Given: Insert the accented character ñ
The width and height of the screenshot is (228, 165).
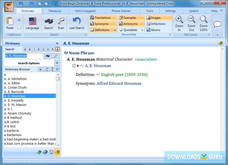Looking at the screenshot, I should (52, 49).
